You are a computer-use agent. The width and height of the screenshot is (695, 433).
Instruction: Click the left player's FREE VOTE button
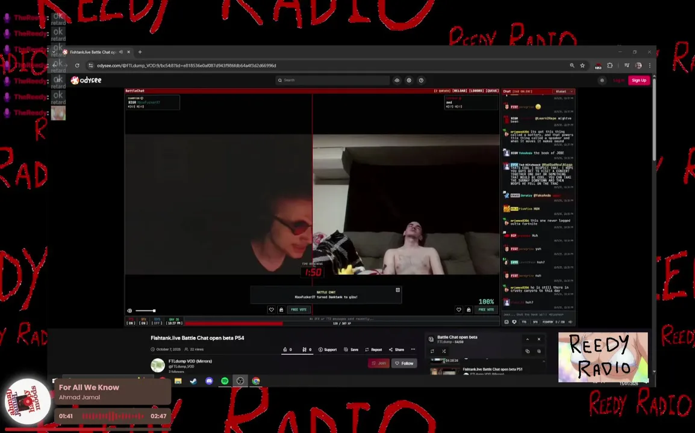coord(298,310)
